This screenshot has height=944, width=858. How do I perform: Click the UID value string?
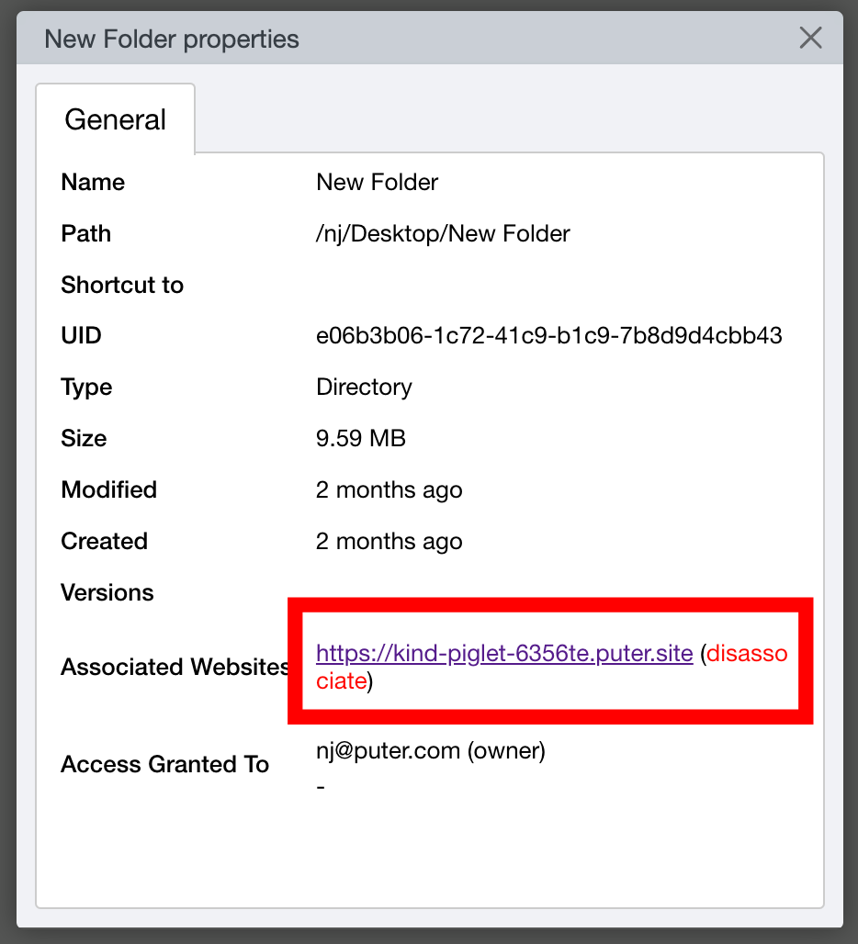point(549,335)
